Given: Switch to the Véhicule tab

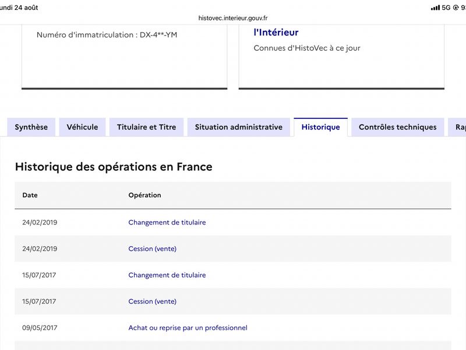Looking at the screenshot, I should pos(82,127).
